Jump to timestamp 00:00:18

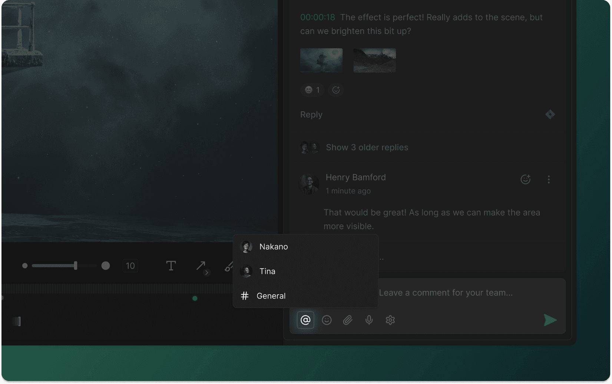[x=318, y=17]
